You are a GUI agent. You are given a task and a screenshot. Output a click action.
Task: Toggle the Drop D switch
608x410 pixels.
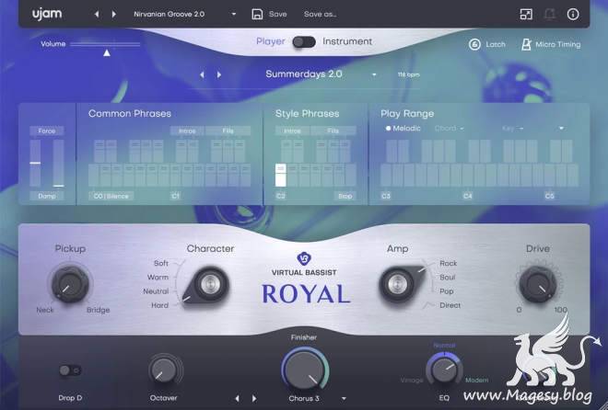pyautogui.click(x=70, y=370)
